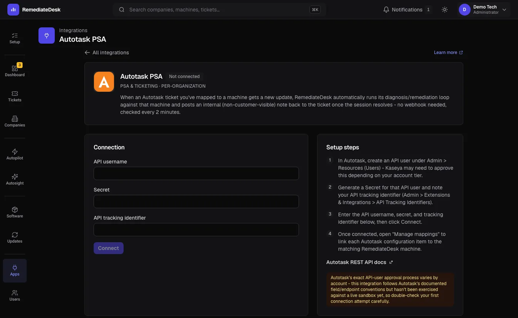Image resolution: width=518 pixels, height=318 pixels.
Task: Click the Integrations breadcrumb text
Action: pyautogui.click(x=73, y=30)
